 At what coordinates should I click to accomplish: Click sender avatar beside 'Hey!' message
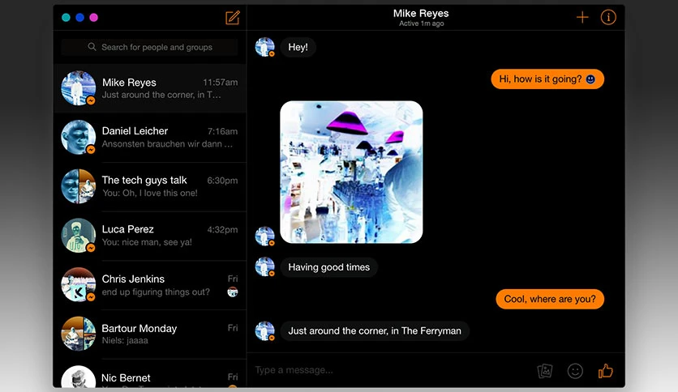(x=265, y=47)
